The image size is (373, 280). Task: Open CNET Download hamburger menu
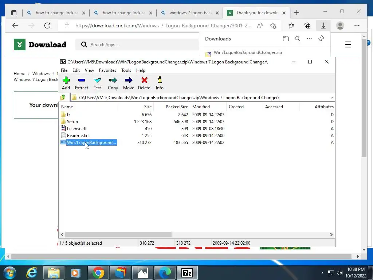[x=348, y=44]
